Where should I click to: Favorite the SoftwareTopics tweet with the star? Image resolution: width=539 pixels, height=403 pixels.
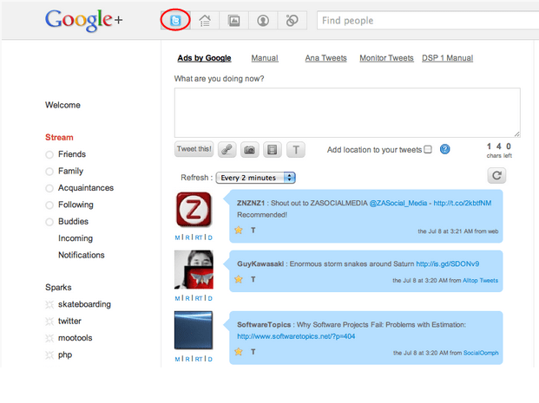239,352
